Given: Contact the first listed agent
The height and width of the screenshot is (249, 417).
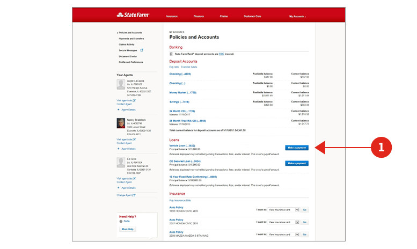Looking at the screenshot, I should pyautogui.click(x=124, y=104).
